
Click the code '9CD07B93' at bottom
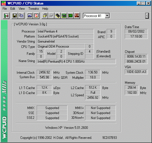[x=110, y=138]
